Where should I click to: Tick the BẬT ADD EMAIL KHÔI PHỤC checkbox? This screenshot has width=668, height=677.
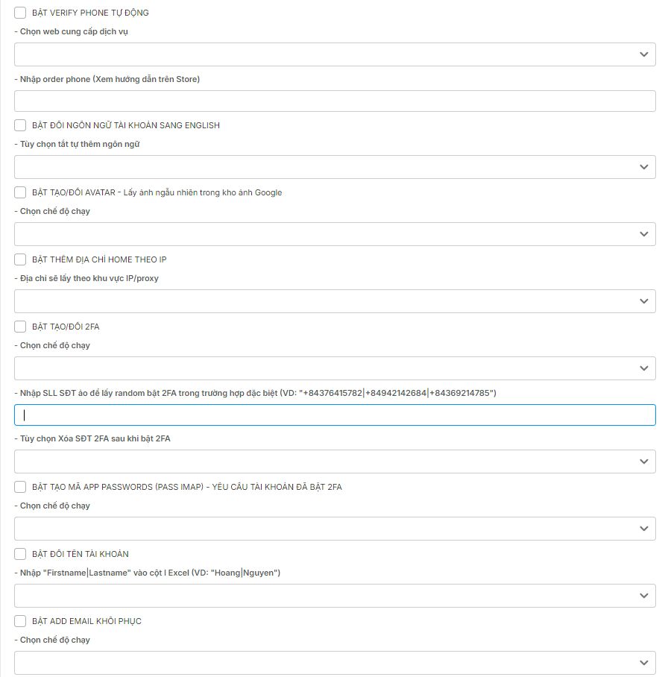coord(20,621)
